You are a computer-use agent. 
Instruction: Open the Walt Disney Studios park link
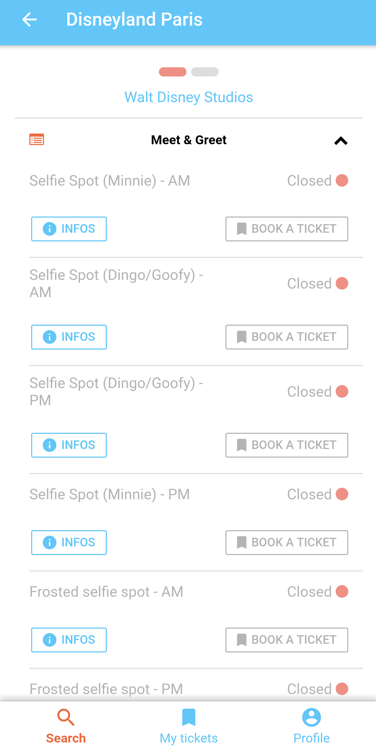click(189, 97)
